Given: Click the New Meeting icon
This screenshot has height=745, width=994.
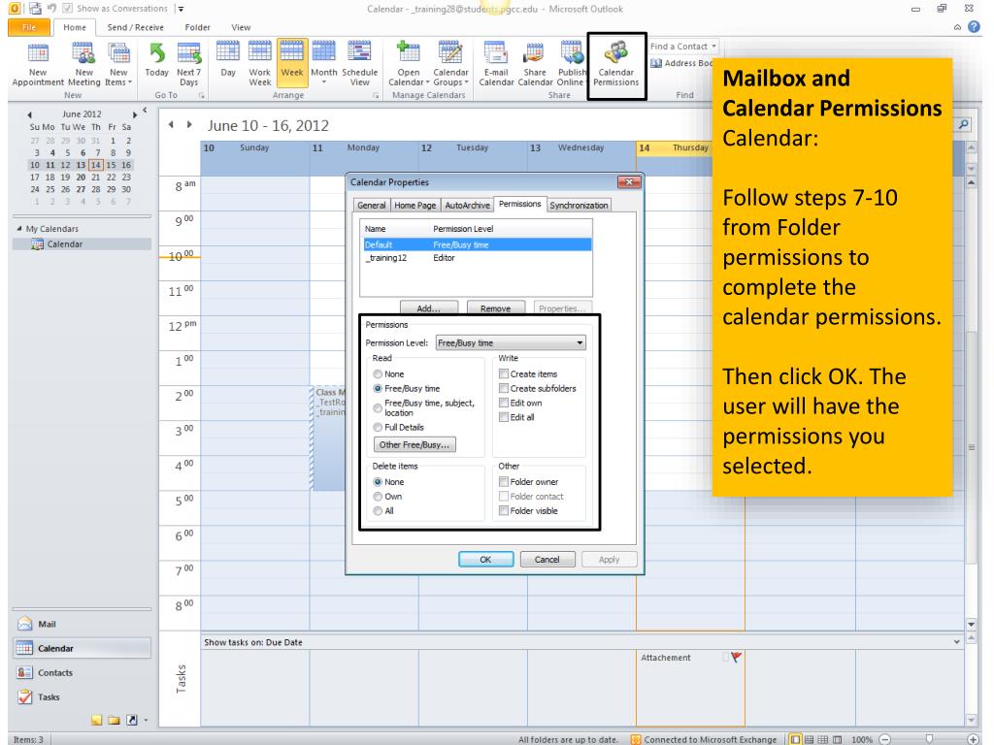Looking at the screenshot, I should click(83, 63).
